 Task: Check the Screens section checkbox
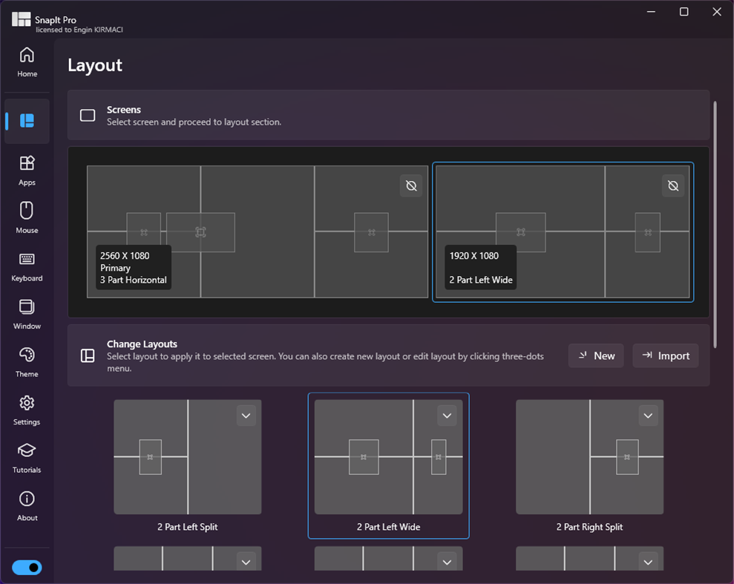point(87,115)
